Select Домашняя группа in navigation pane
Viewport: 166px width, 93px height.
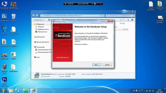click(43, 42)
